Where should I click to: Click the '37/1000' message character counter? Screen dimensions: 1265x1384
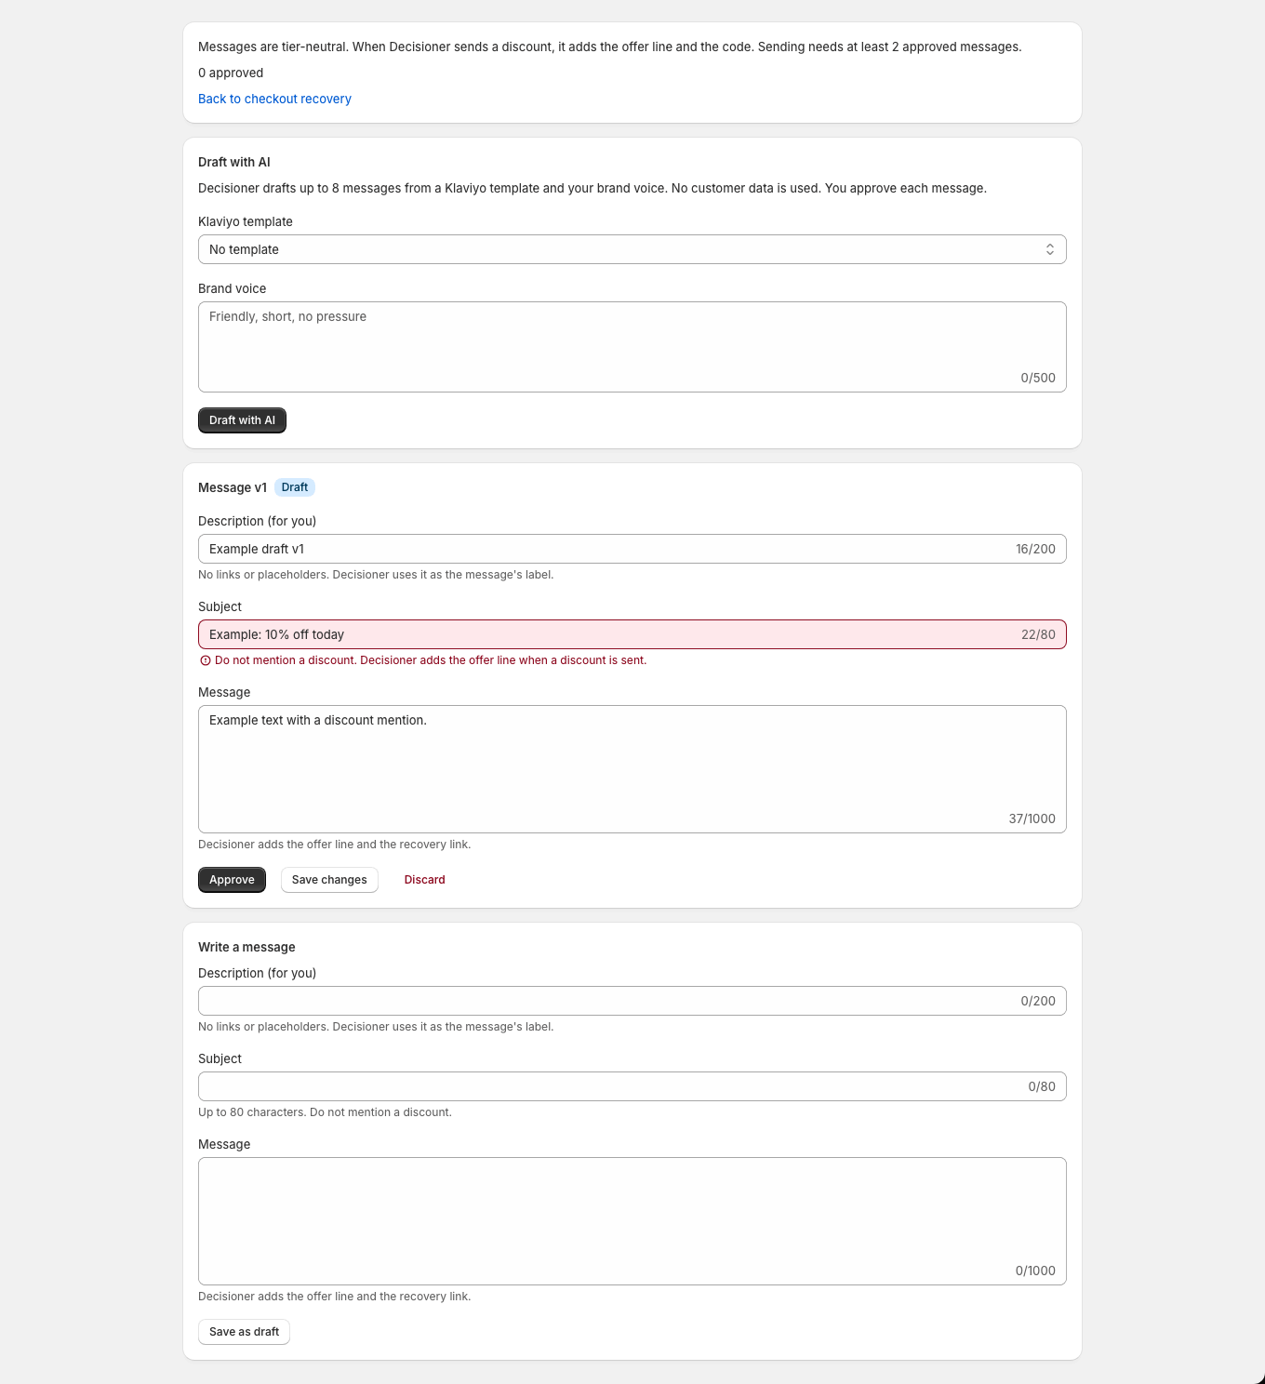(1032, 818)
